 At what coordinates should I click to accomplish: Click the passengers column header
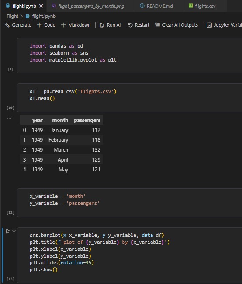click(87, 120)
